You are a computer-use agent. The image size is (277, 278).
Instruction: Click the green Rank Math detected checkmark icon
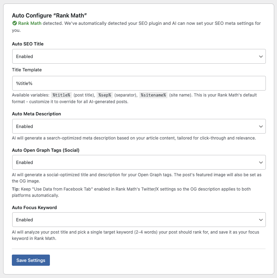click(15, 23)
